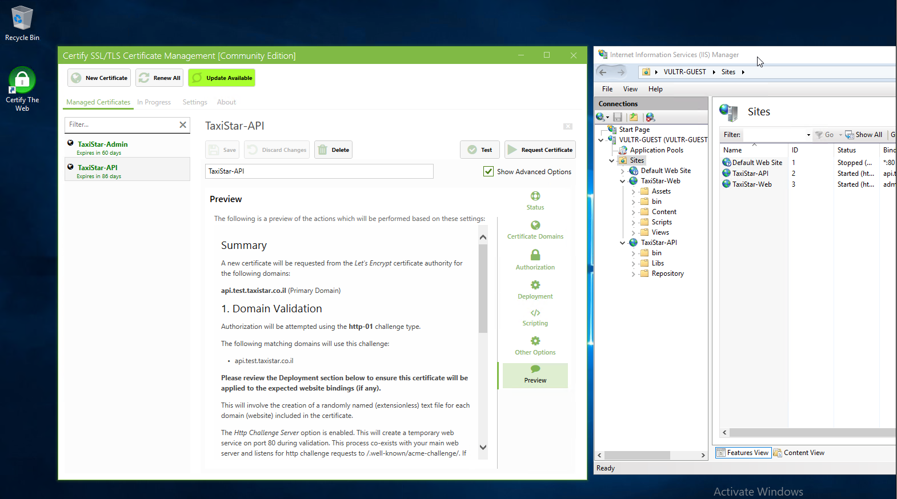Click Connections toolbar remove connection icon

pyautogui.click(x=650, y=117)
